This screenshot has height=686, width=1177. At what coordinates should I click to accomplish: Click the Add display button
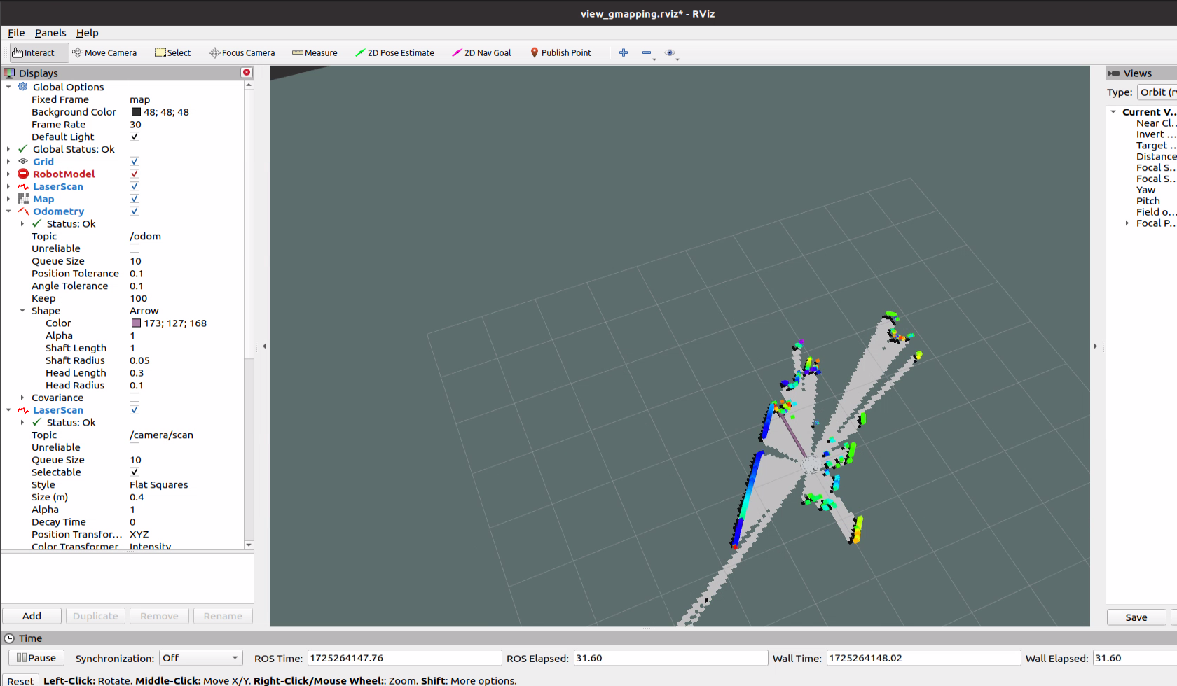[x=32, y=616]
